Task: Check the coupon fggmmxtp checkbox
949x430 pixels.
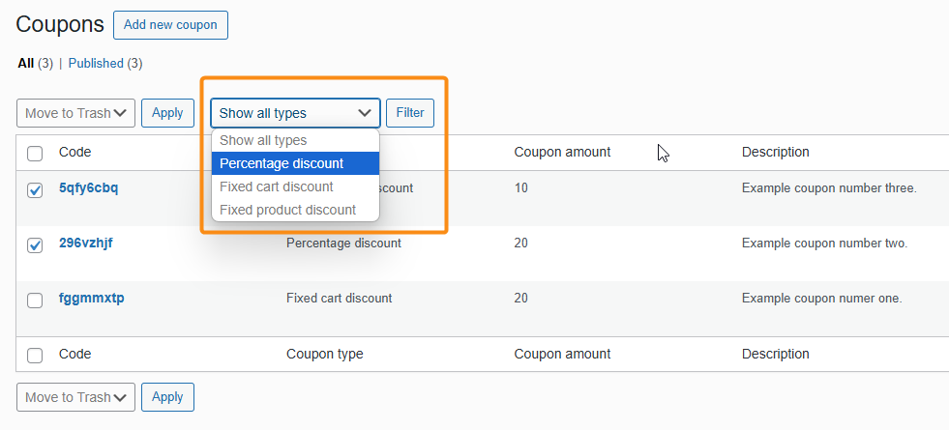Action: click(35, 301)
